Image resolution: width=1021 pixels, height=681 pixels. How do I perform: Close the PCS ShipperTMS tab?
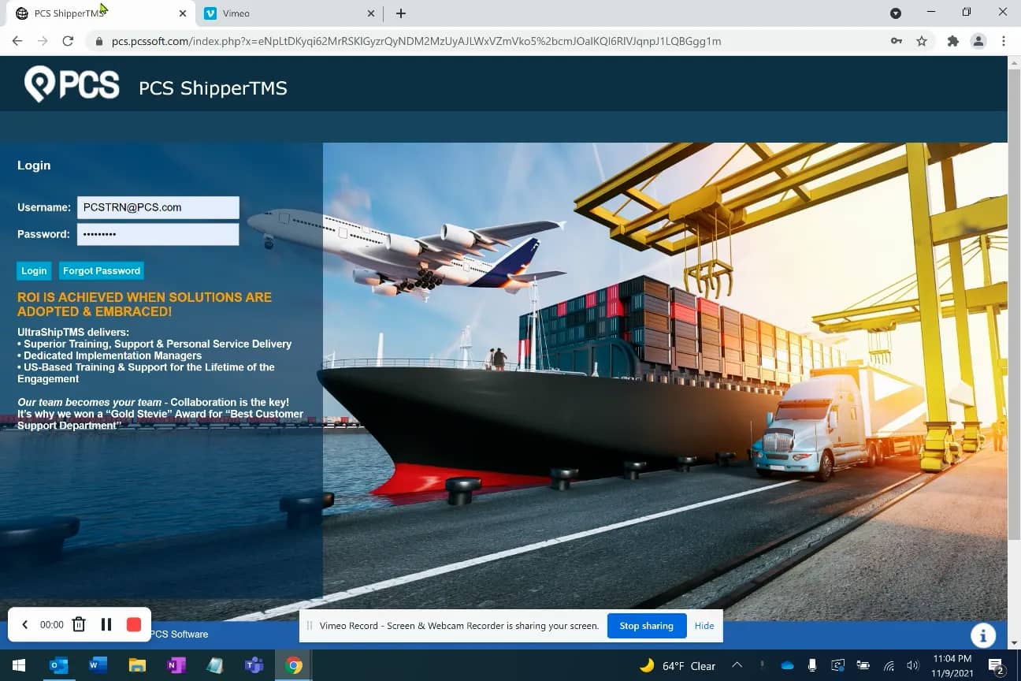pyautogui.click(x=183, y=13)
